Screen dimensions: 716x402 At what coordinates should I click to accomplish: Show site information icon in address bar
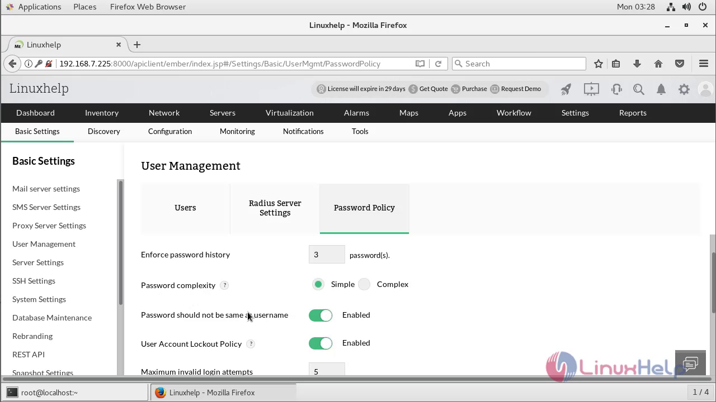[29, 64]
